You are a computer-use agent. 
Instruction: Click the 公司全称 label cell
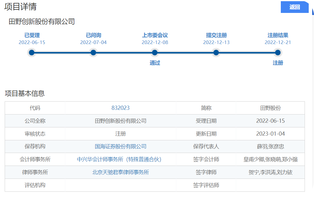point(35,121)
